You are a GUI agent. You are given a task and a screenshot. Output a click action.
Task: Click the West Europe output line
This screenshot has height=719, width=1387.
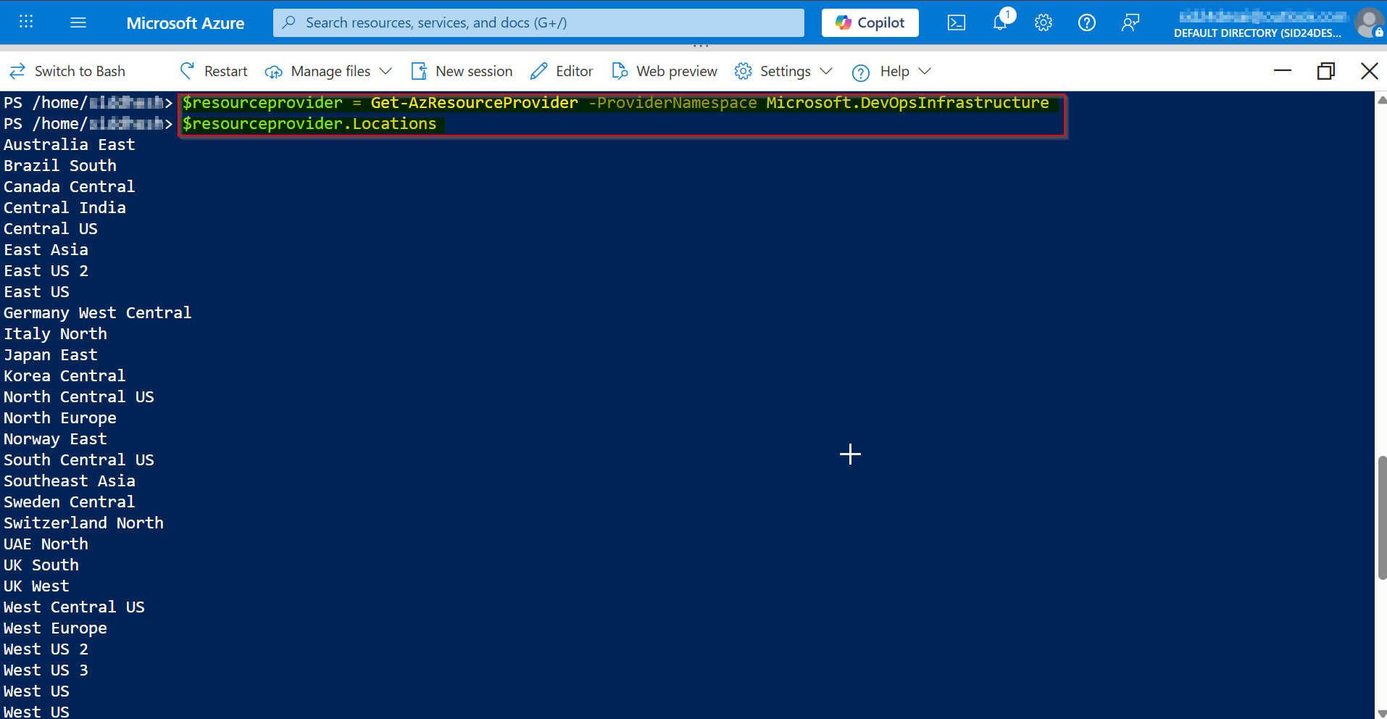point(56,628)
